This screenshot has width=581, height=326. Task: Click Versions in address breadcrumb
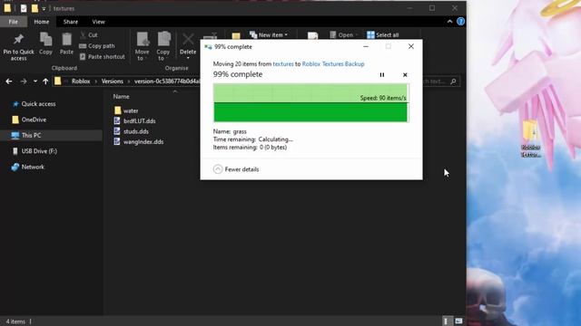(113, 81)
